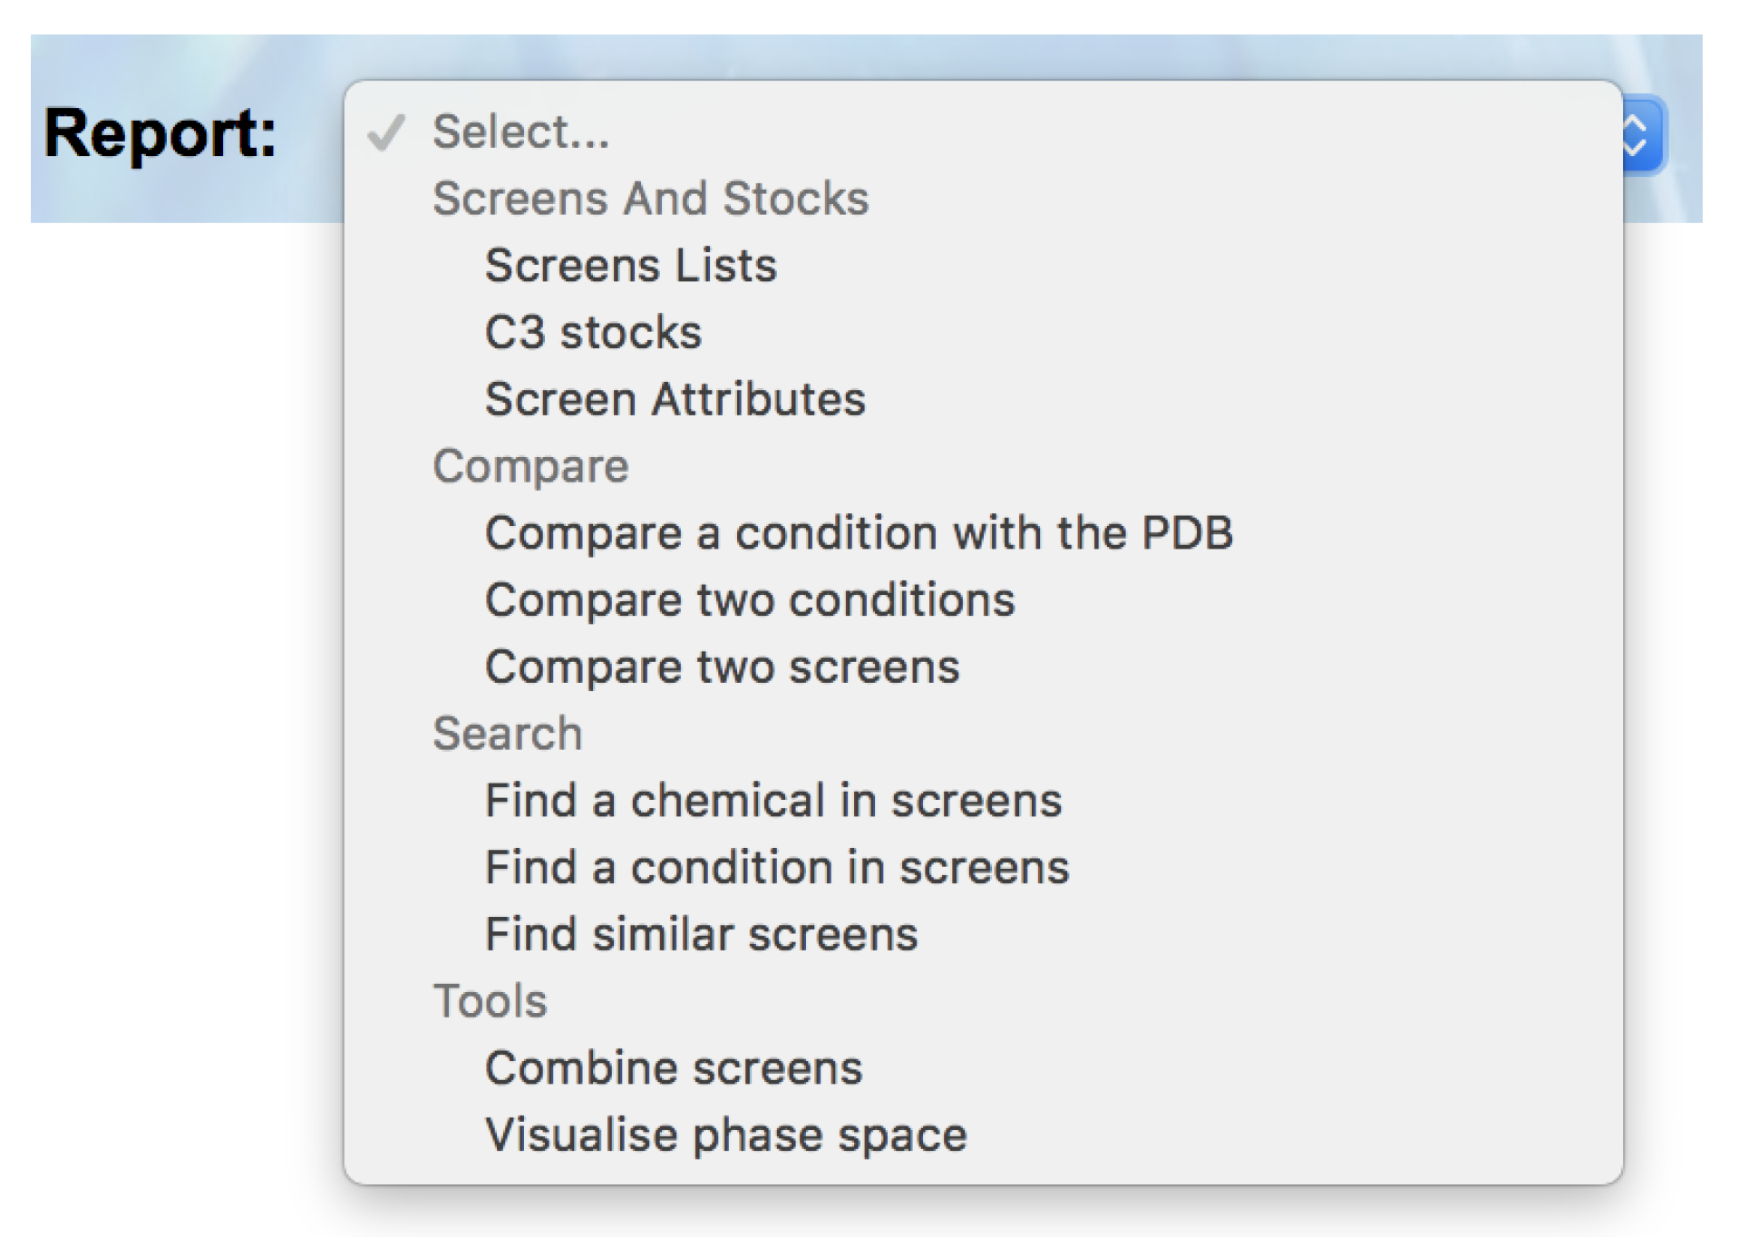This screenshot has height=1237, width=1739.
Task: Pick "Find a condition in screens"
Action: coord(776,868)
